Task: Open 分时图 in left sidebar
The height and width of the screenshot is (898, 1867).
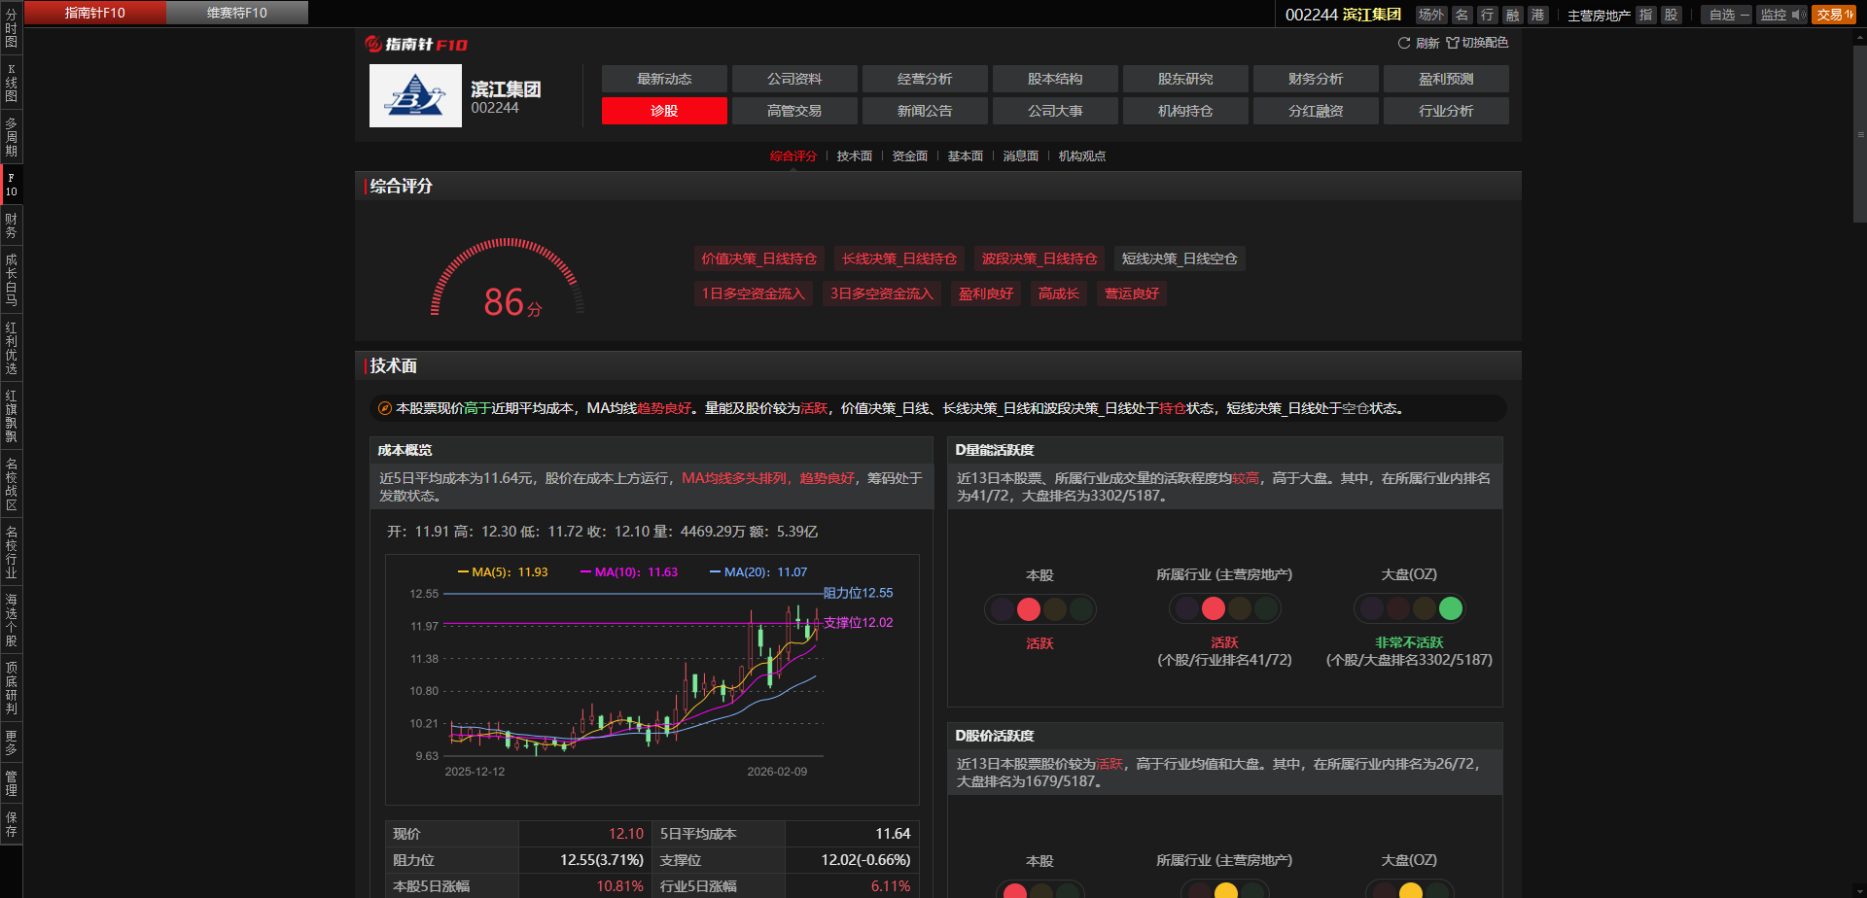Action: pos(12,28)
